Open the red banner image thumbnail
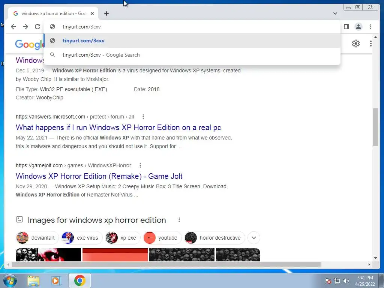Viewport: 384px width, 288px height. tap(115, 255)
